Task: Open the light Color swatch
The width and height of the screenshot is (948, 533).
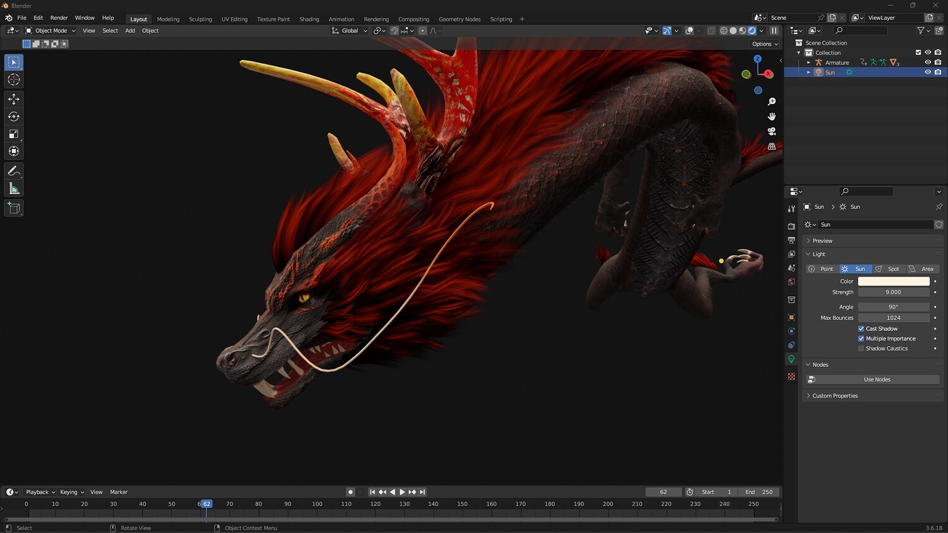Action: pyautogui.click(x=894, y=281)
